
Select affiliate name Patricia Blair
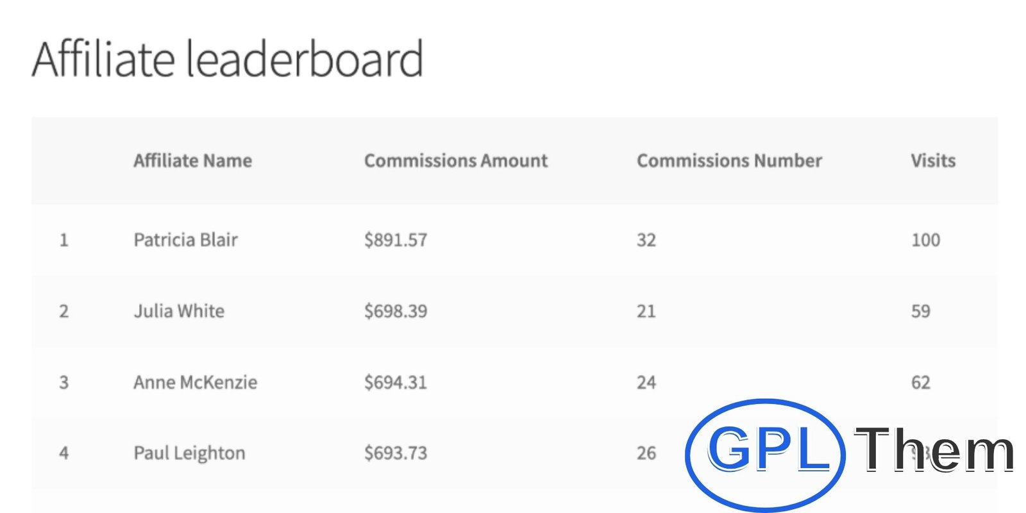point(185,240)
